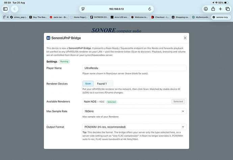Switch to the simes_pep tab
The height and width of the screenshot is (160, 233).
(19, 17)
